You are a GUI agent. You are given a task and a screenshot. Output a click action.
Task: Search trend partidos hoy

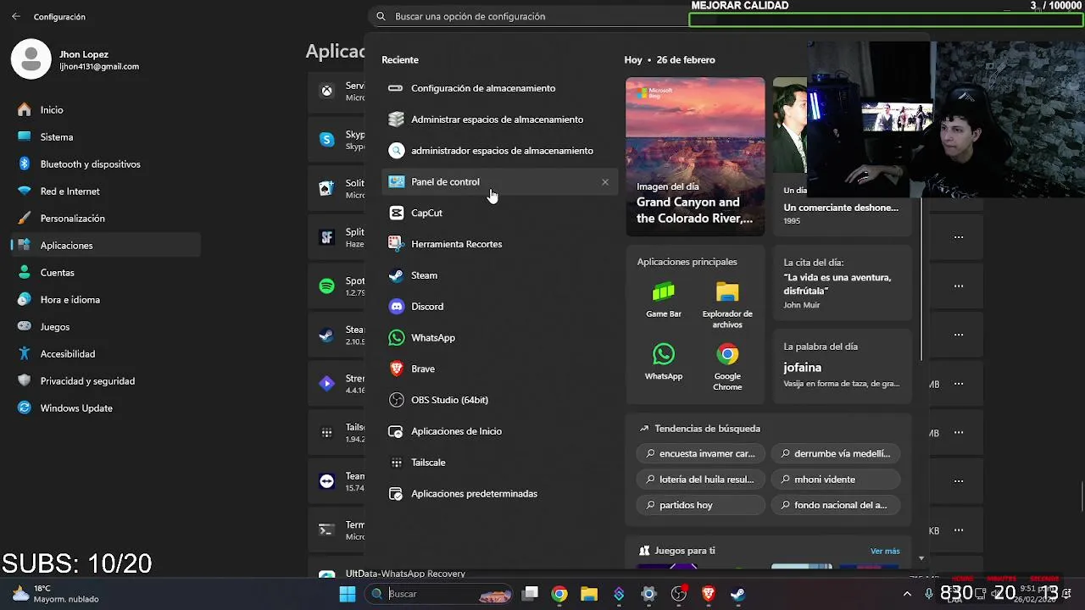click(x=700, y=505)
